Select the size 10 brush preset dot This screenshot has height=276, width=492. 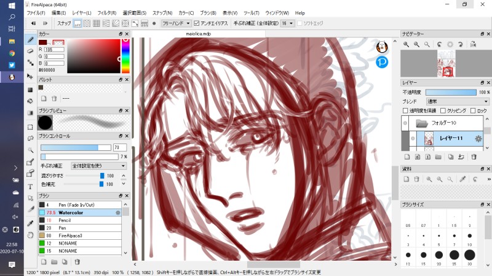click(469, 236)
